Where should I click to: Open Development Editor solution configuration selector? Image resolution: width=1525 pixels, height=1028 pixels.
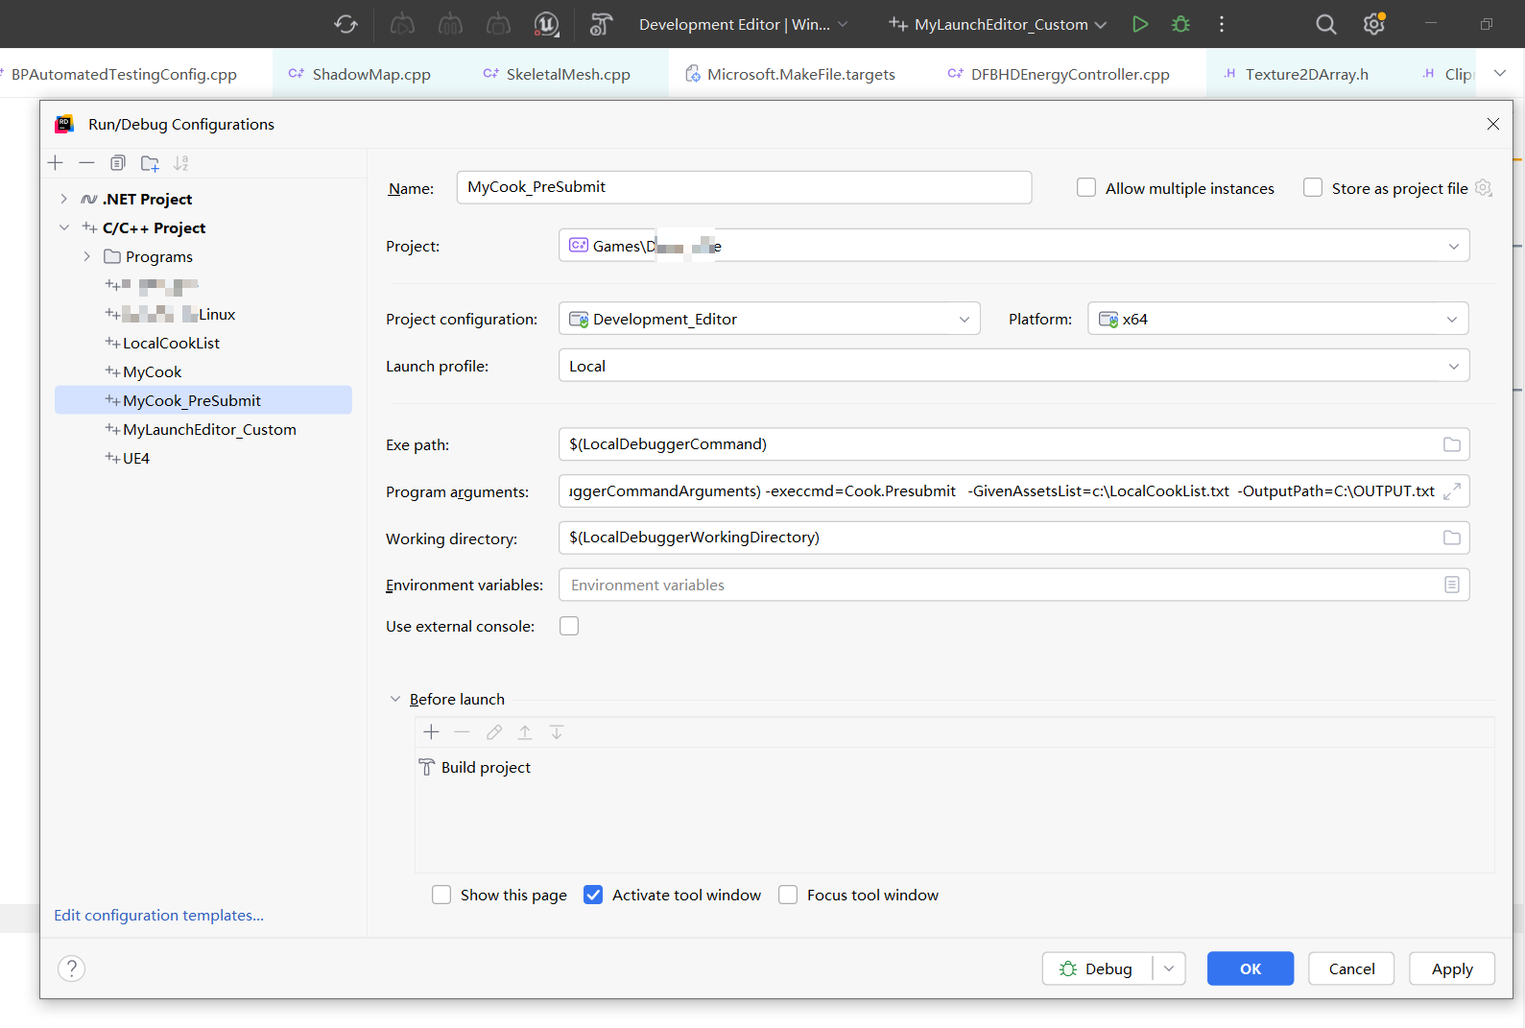pyautogui.click(x=743, y=24)
